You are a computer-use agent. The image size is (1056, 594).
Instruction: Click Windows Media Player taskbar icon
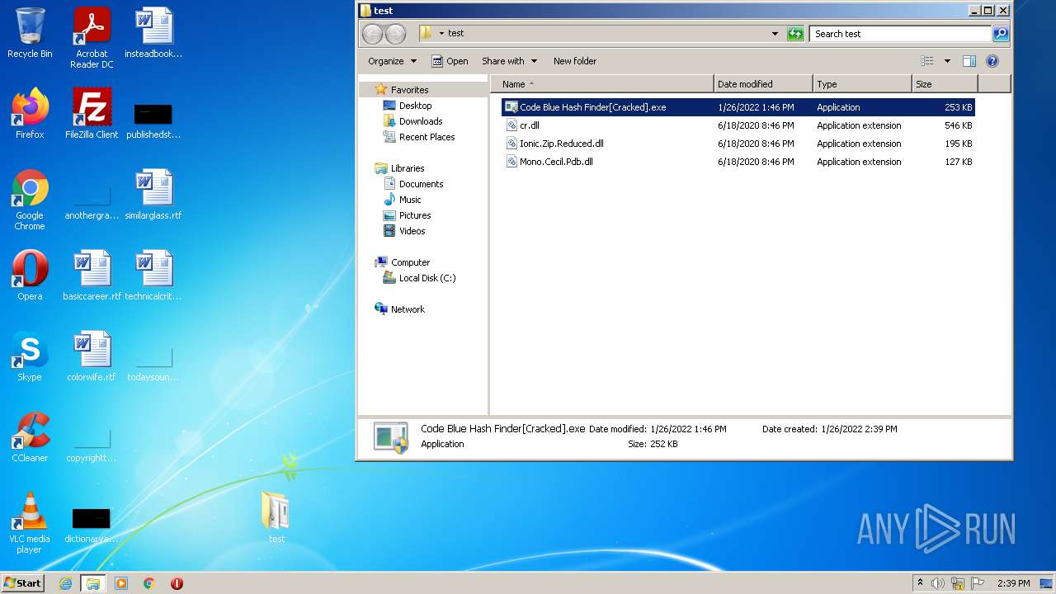pyautogui.click(x=121, y=583)
